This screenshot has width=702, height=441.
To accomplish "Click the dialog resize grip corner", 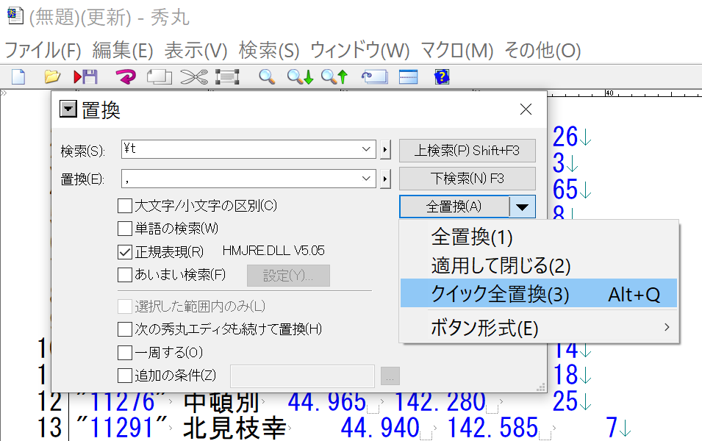I will click(x=541, y=387).
